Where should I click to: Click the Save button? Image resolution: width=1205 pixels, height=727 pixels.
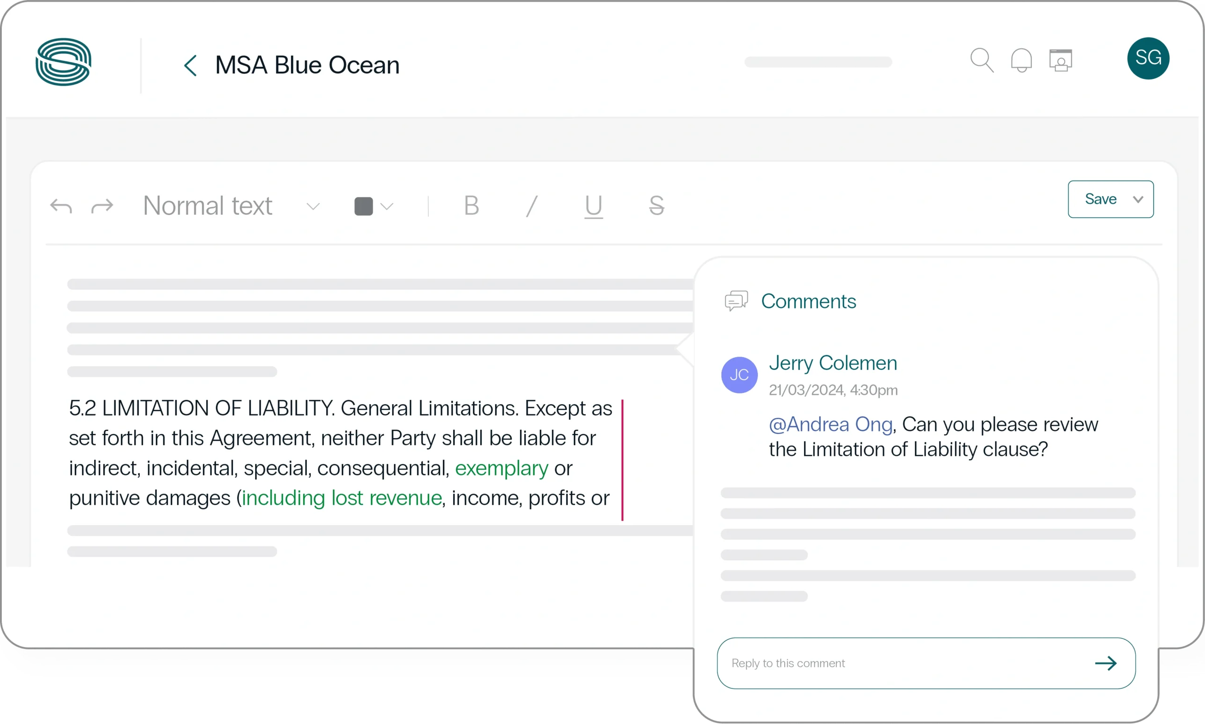(x=1101, y=199)
